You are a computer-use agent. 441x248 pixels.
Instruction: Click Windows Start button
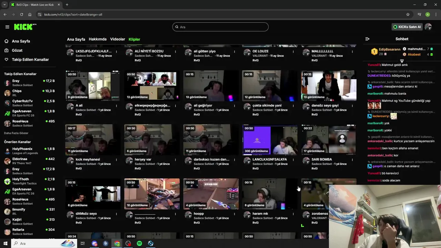(x=6, y=244)
